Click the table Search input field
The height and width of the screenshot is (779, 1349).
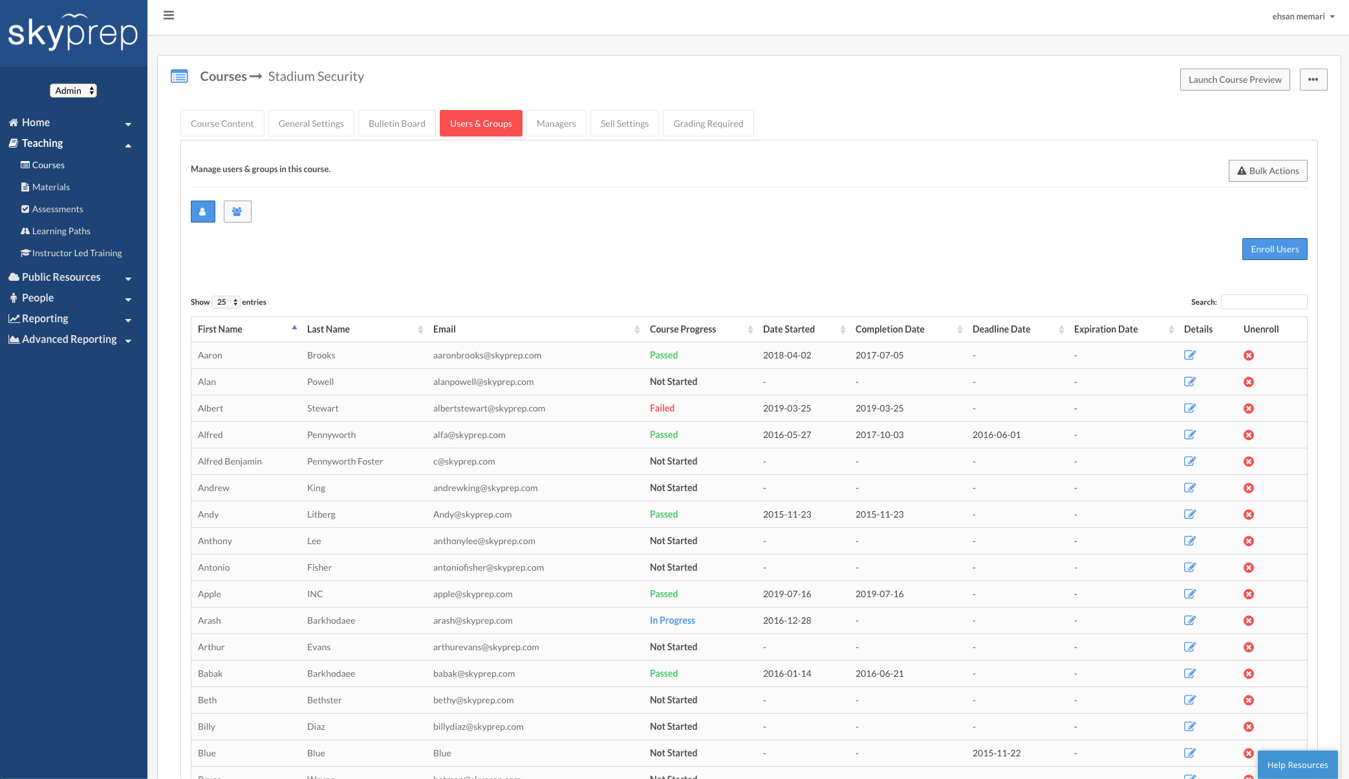tap(1264, 302)
